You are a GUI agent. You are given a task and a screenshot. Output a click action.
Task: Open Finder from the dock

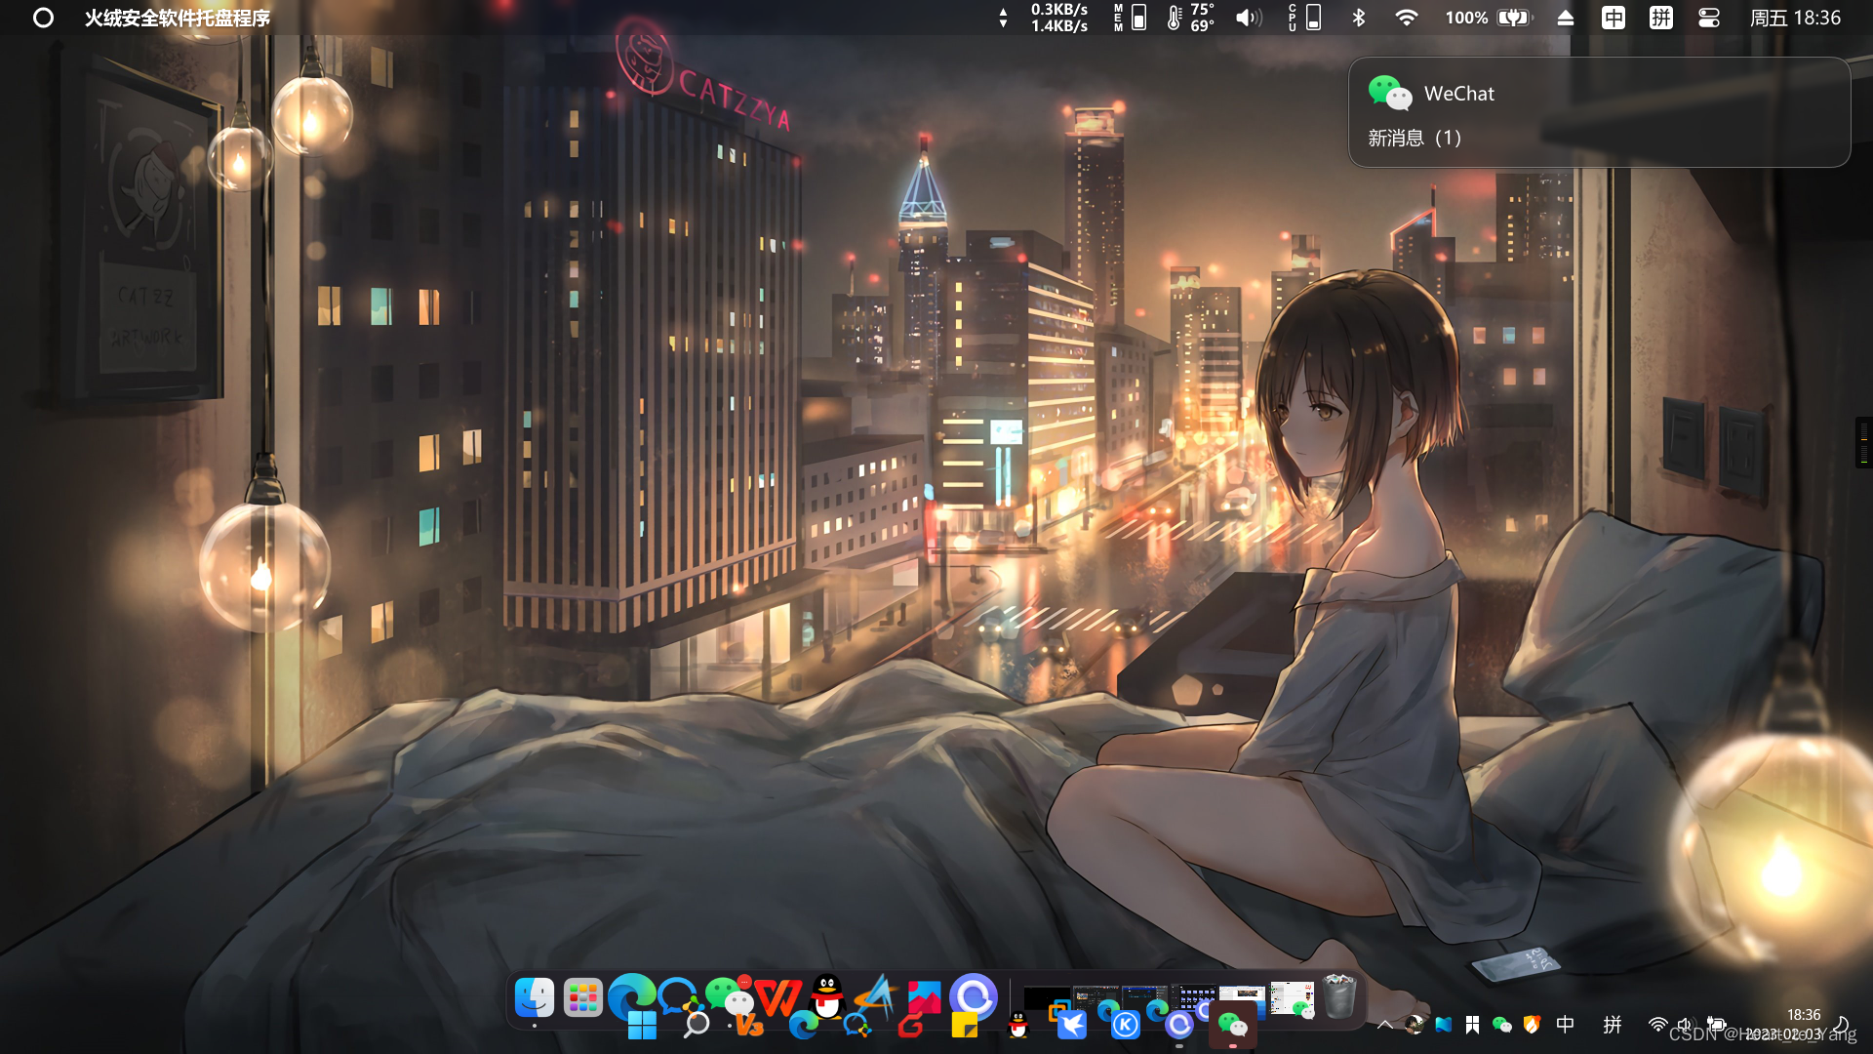point(534,998)
